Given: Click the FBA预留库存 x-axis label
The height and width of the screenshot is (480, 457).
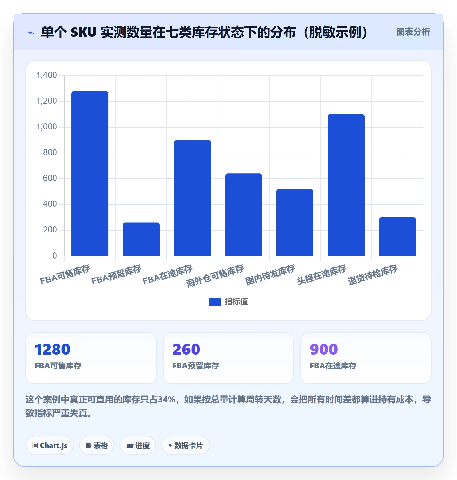Looking at the screenshot, I should (116, 275).
